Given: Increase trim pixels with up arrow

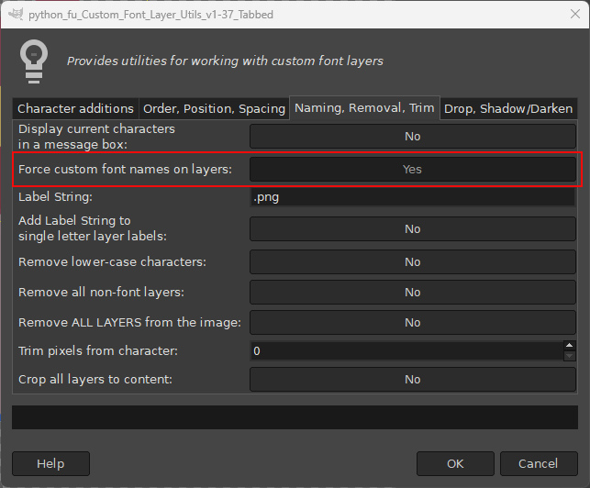Looking at the screenshot, I should pyautogui.click(x=569, y=346).
